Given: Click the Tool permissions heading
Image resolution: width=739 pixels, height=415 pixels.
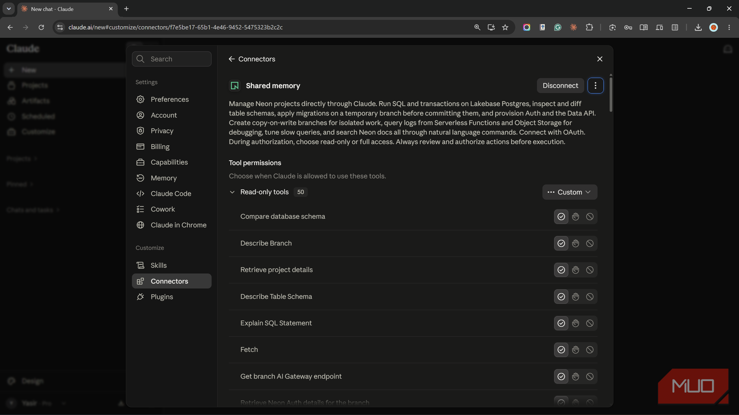Looking at the screenshot, I should point(255,163).
